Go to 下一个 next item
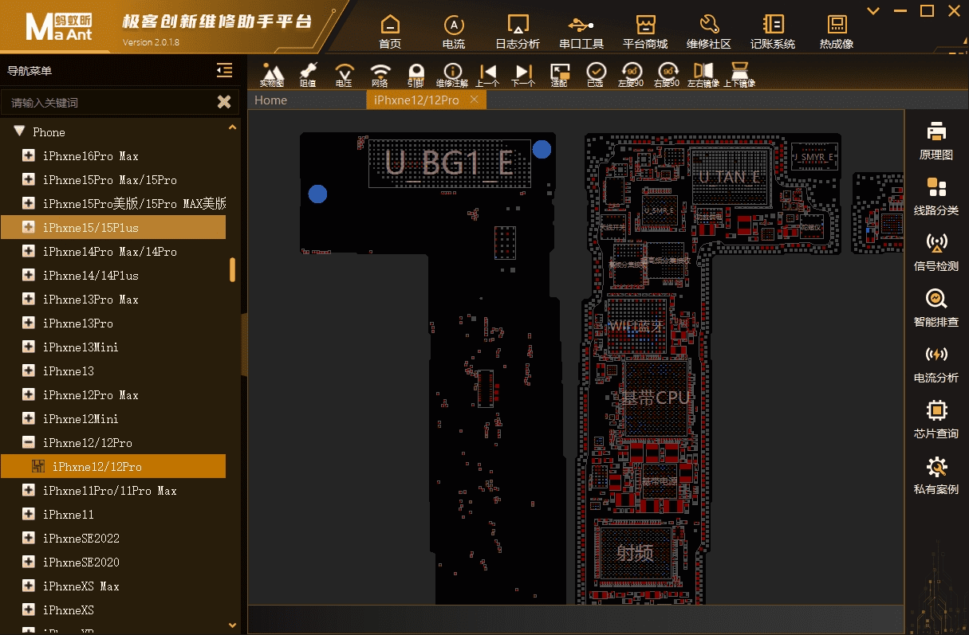 [523, 75]
